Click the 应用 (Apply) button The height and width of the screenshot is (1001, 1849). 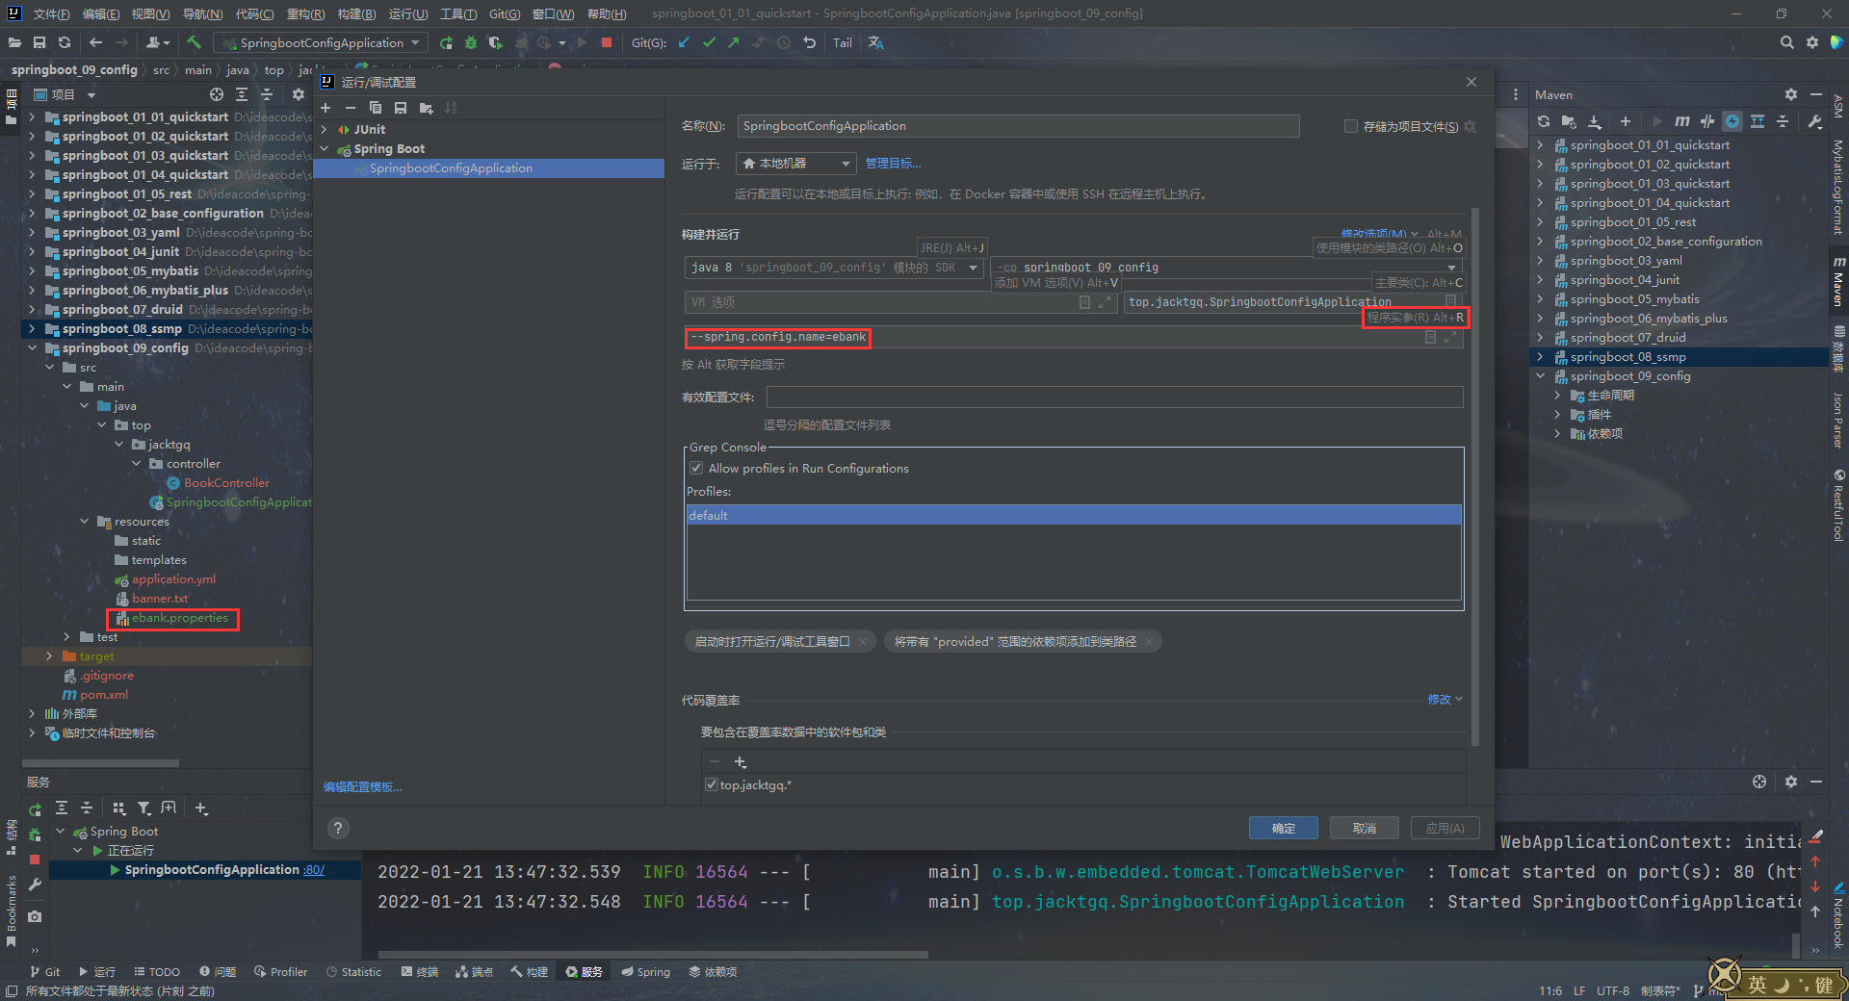pos(1445,828)
